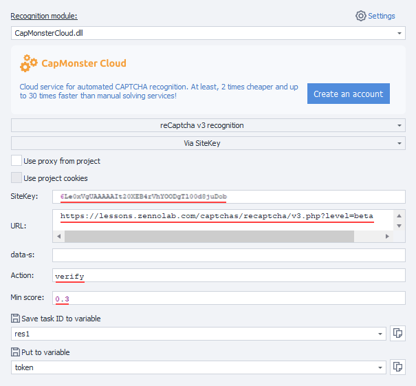
Task: Expand reCaptcha v3 recognition dropdown
Action: coord(399,126)
